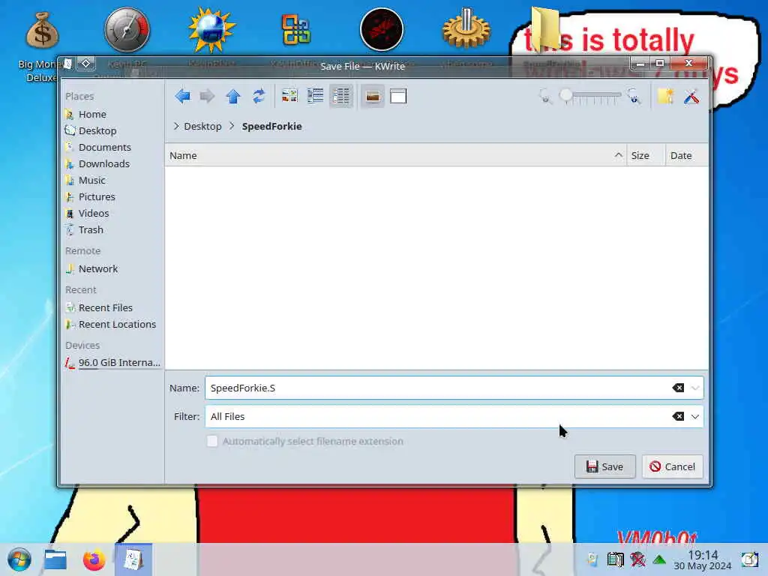Viewport: 768px width, 576px height.
Task: Select the KWrite taskbar entry
Action: (x=133, y=559)
